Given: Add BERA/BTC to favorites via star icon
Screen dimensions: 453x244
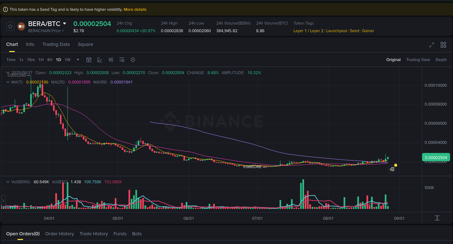Looking at the screenshot, I should [10, 26].
